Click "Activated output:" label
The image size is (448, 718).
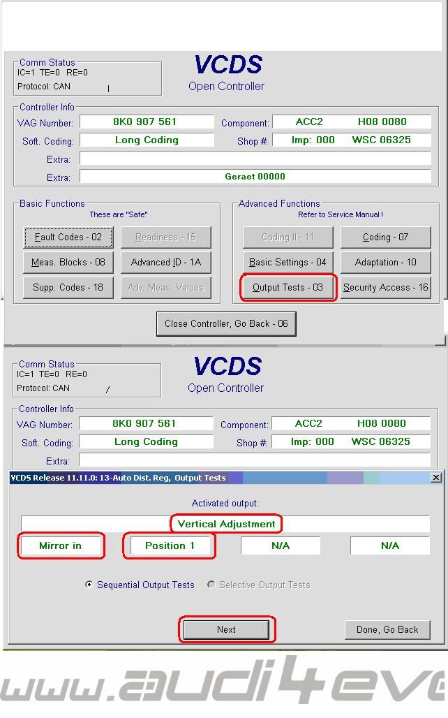click(225, 504)
